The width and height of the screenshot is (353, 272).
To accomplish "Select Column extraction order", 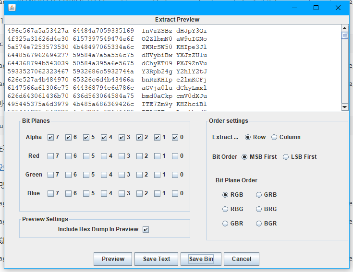I will [274, 137].
